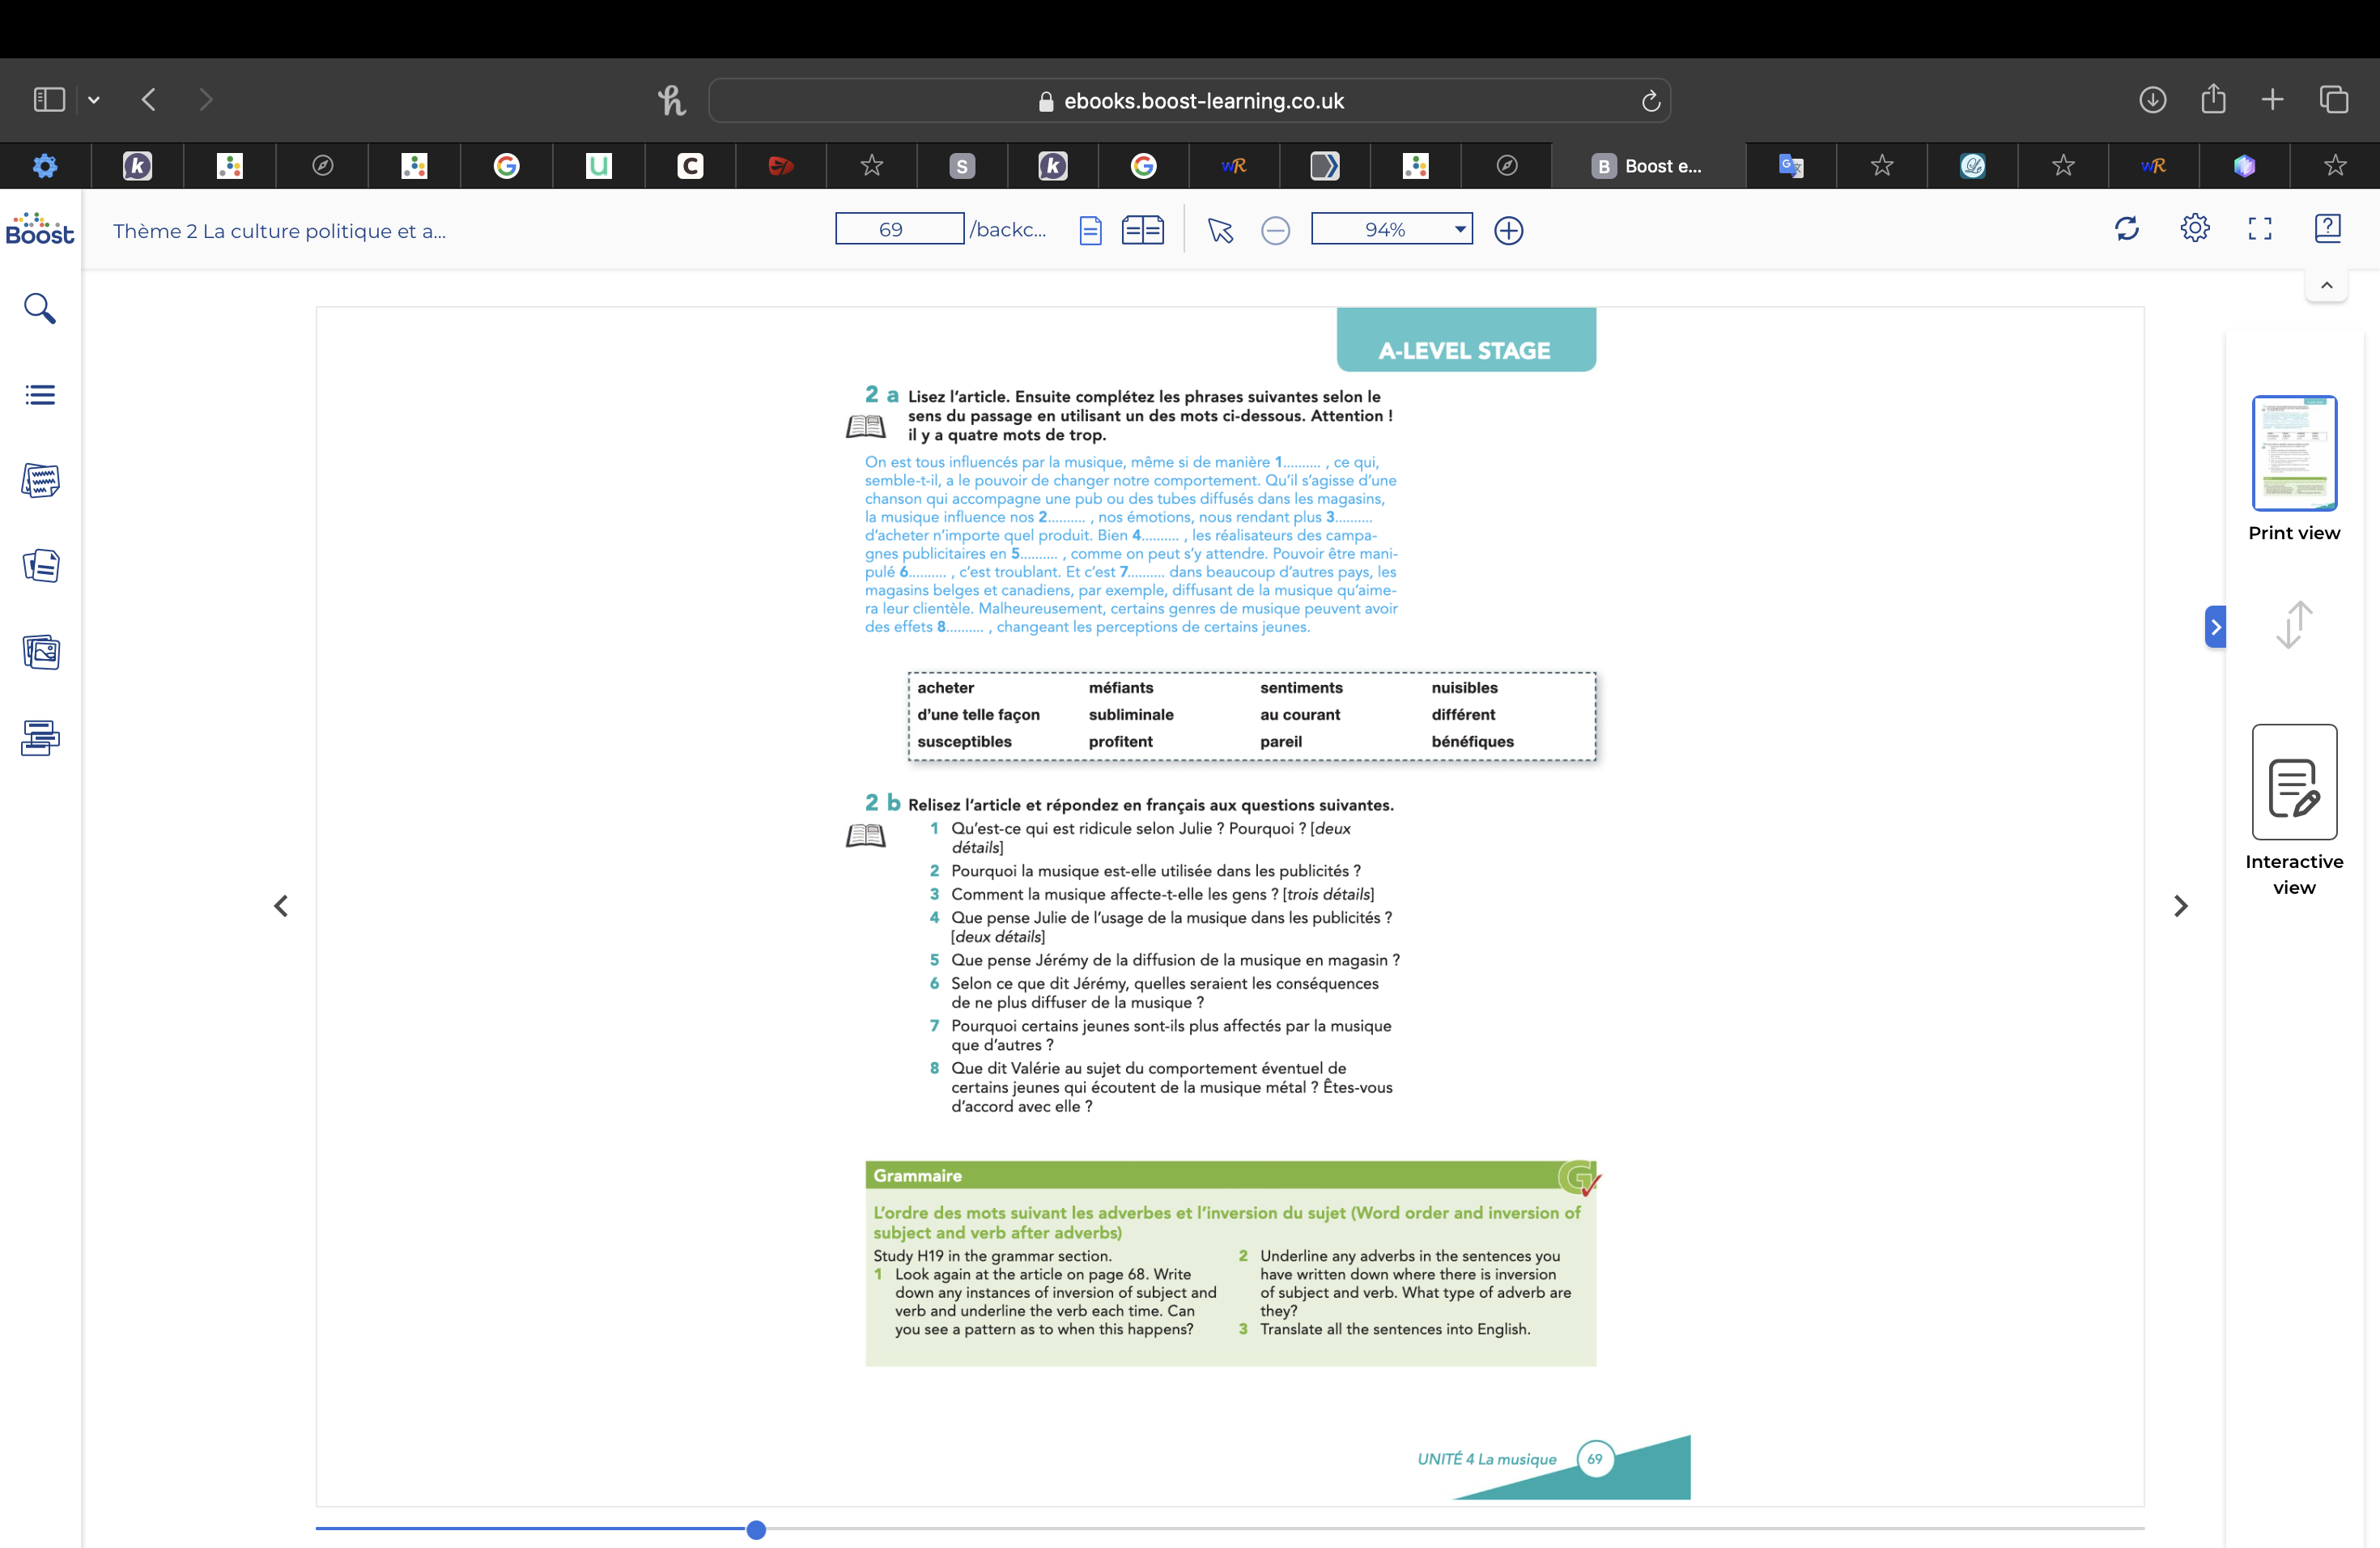Open the 94% zoom level dropdown

[x=1392, y=229]
